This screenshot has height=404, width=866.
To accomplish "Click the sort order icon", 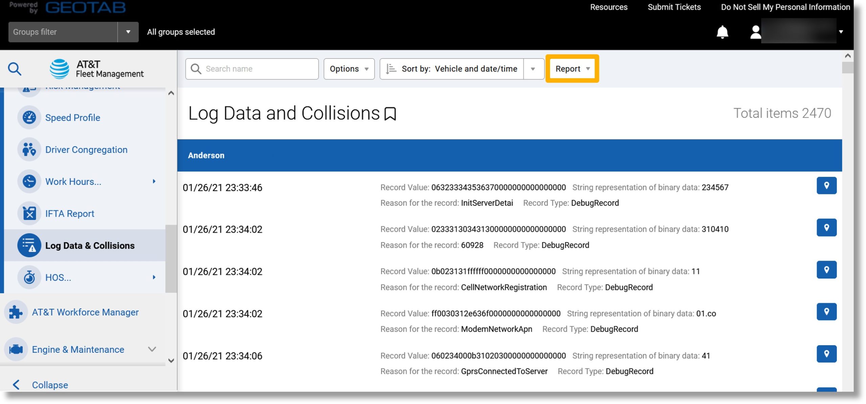I will [391, 69].
